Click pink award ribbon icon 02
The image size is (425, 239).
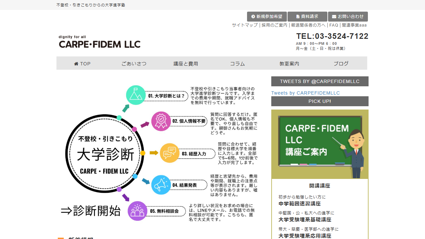click(161, 121)
